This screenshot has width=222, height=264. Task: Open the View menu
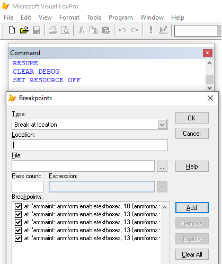click(x=45, y=17)
